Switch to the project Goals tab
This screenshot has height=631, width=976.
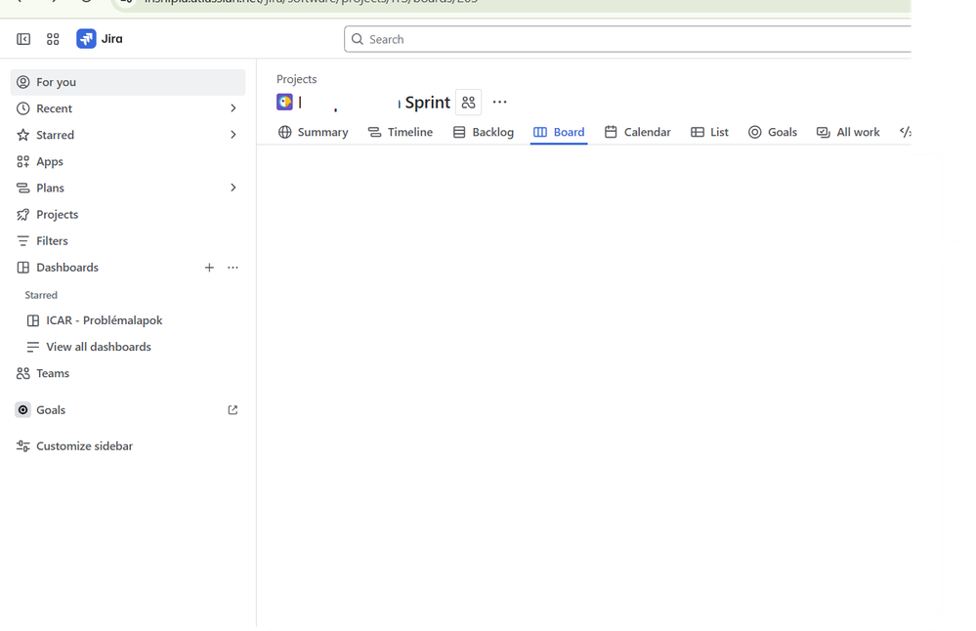coord(773,132)
